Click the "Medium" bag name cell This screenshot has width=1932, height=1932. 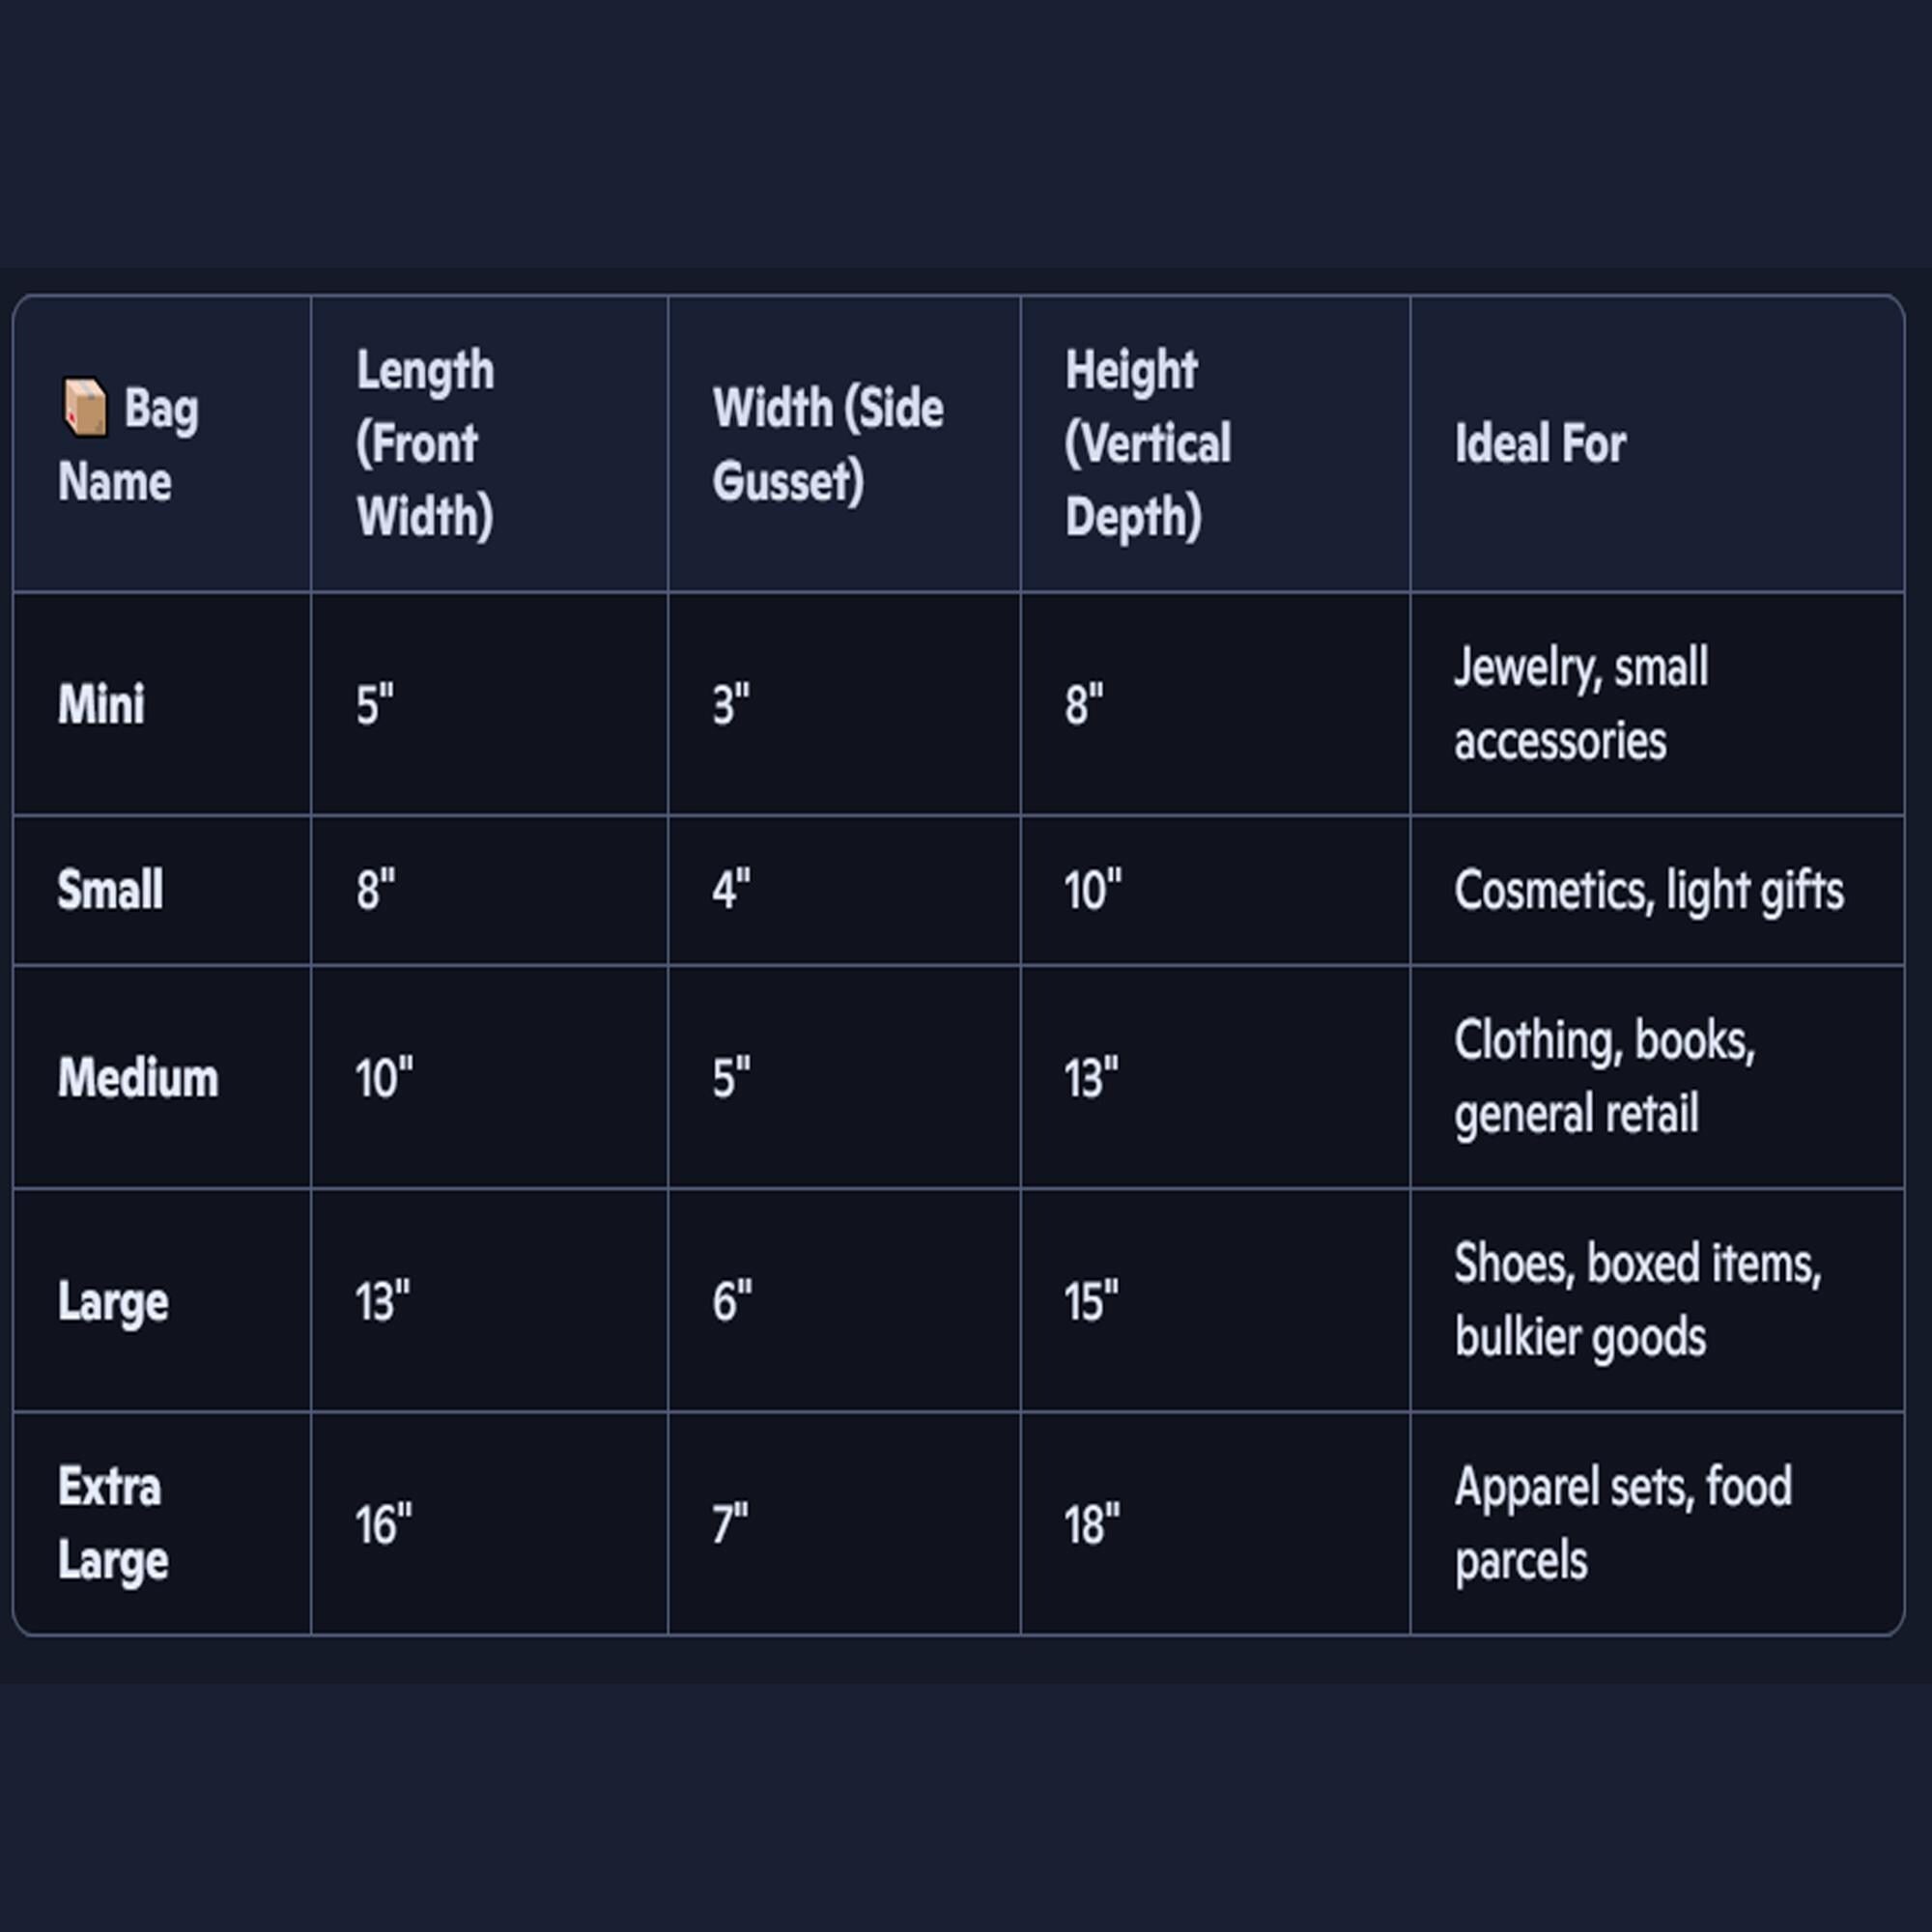pos(138,1078)
